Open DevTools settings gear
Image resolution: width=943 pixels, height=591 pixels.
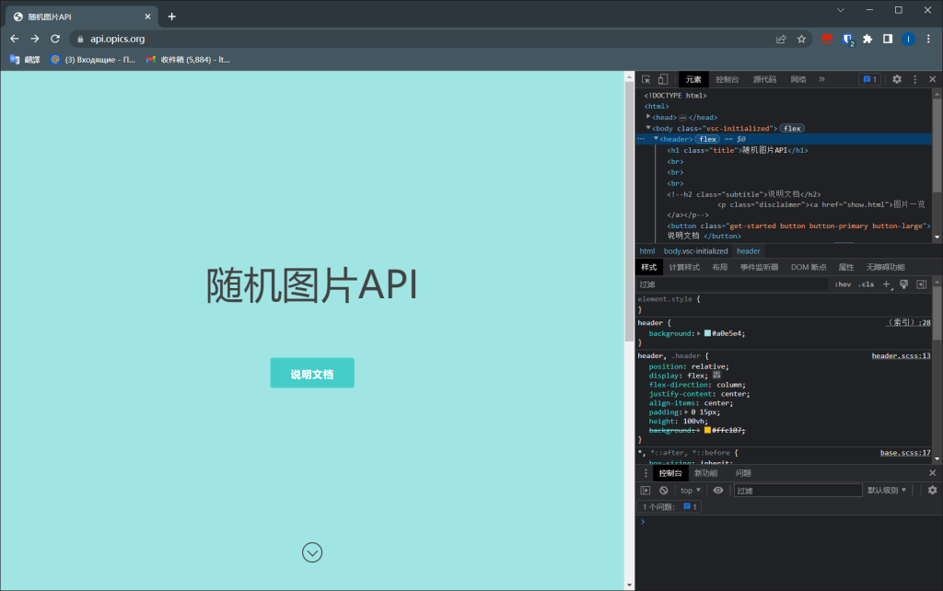pos(897,80)
